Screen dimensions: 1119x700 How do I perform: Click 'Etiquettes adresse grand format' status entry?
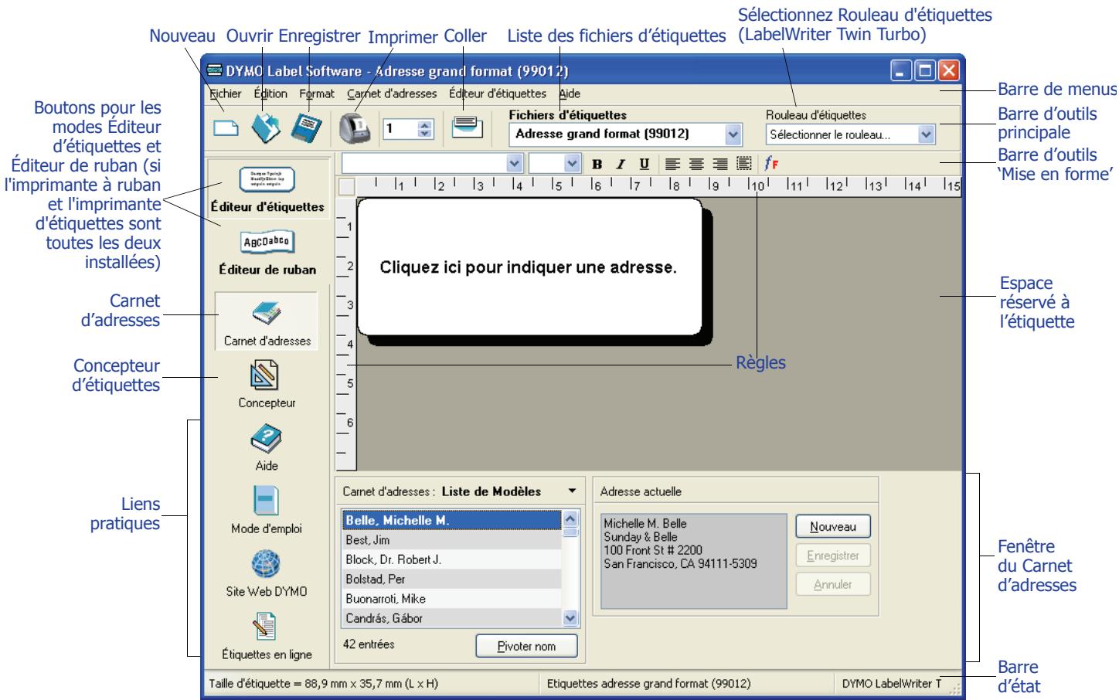click(x=648, y=683)
